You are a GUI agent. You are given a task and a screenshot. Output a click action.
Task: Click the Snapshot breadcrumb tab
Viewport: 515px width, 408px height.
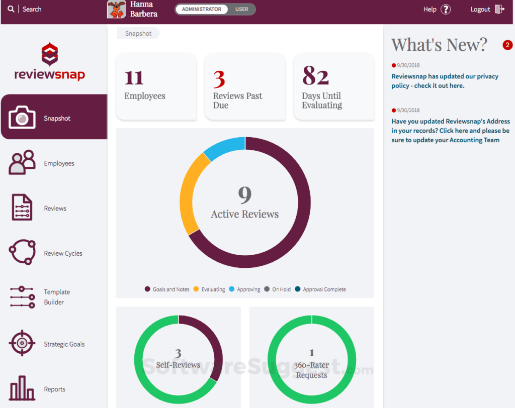pyautogui.click(x=138, y=34)
